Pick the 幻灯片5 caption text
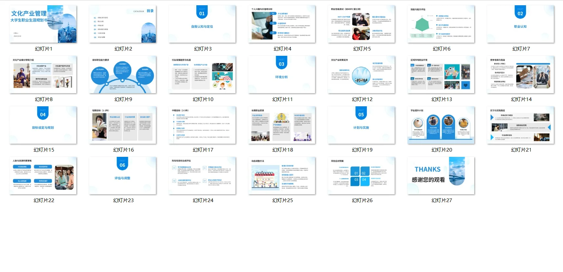Viewport: 563px width, 272px height. 362,49
